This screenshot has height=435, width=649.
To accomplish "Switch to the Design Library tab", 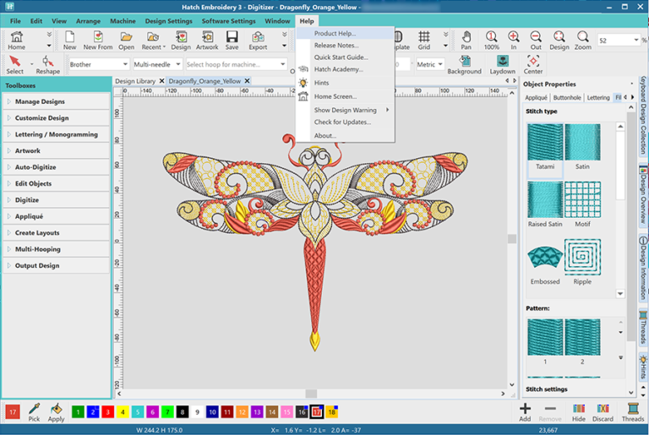I will coord(135,81).
